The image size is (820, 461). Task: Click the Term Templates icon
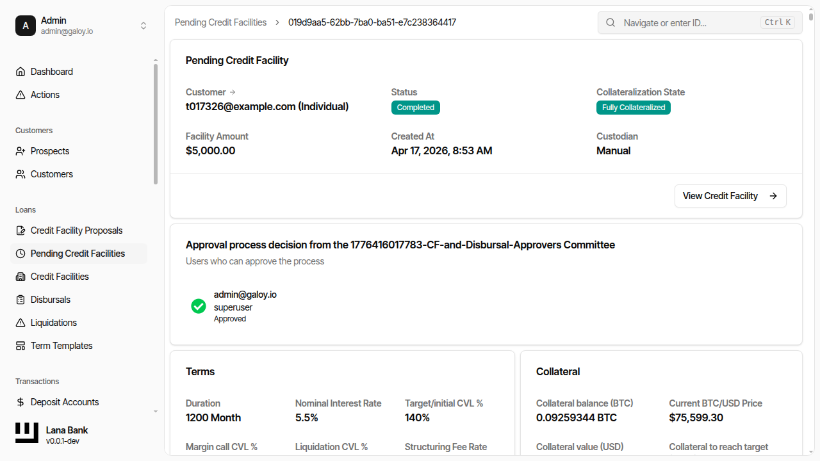pos(20,346)
